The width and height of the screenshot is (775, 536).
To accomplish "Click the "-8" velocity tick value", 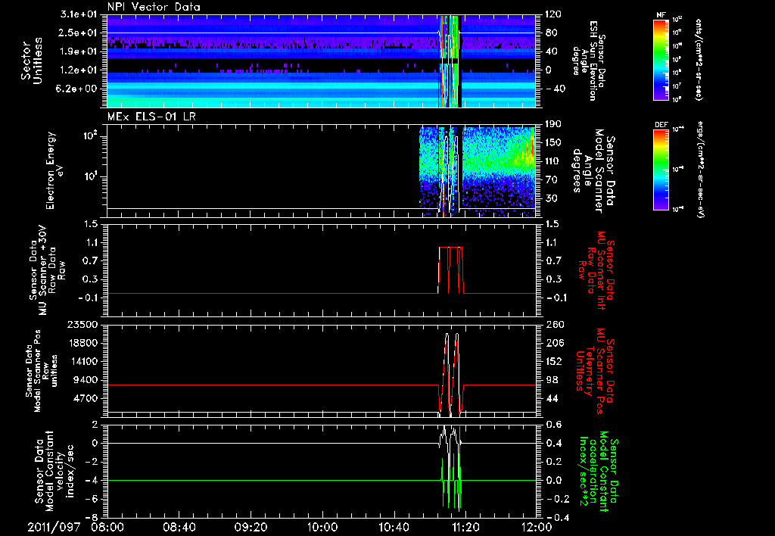I will click(x=92, y=517).
